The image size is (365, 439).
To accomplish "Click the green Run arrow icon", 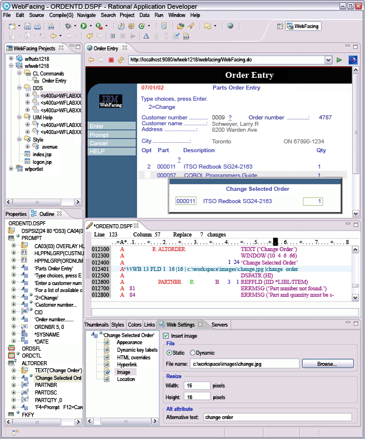I will pyautogui.click(x=84, y=26).
